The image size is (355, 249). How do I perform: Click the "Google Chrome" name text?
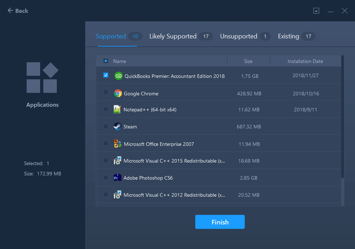pyautogui.click(x=141, y=94)
